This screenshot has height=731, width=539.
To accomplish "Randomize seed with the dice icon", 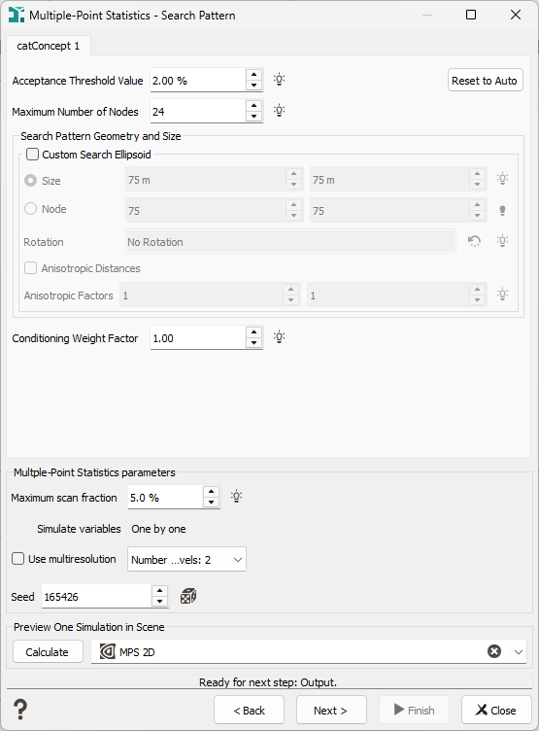I will [188, 596].
